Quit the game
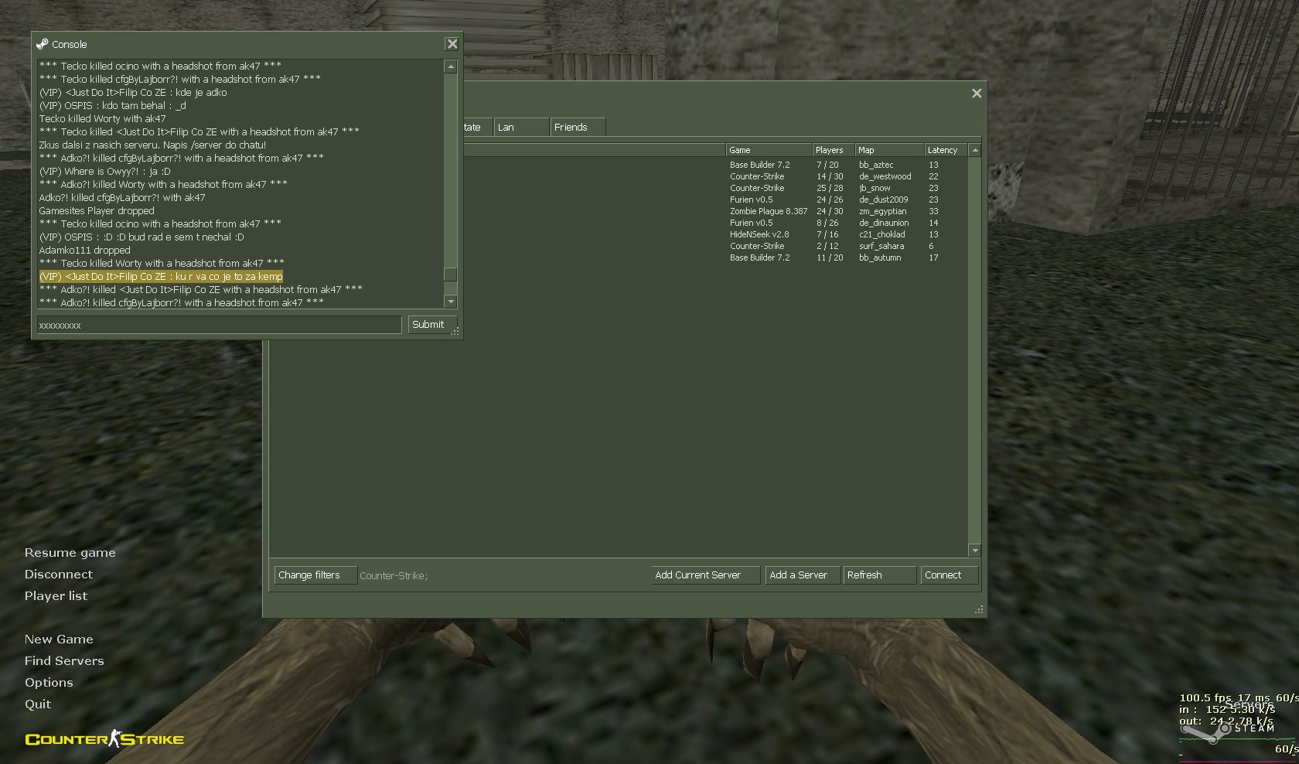 point(38,704)
